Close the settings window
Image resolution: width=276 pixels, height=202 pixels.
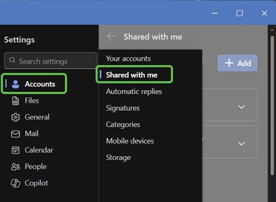264,13
